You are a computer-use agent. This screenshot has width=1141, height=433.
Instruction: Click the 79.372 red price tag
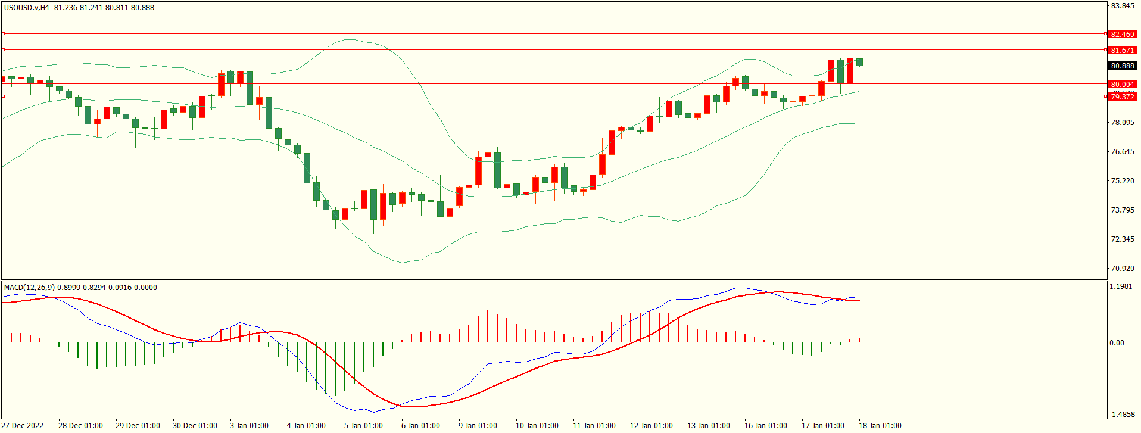click(x=1123, y=96)
